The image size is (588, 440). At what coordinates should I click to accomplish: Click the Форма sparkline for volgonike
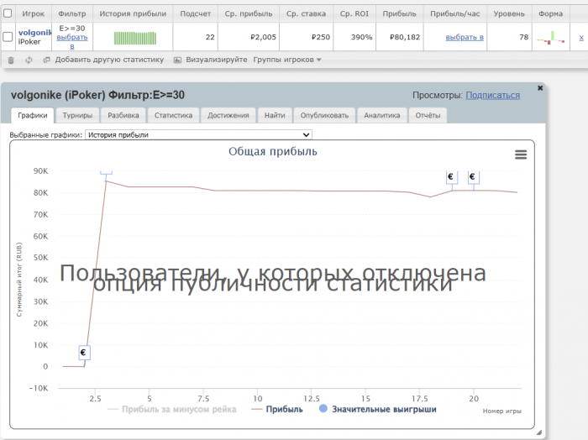pos(550,38)
